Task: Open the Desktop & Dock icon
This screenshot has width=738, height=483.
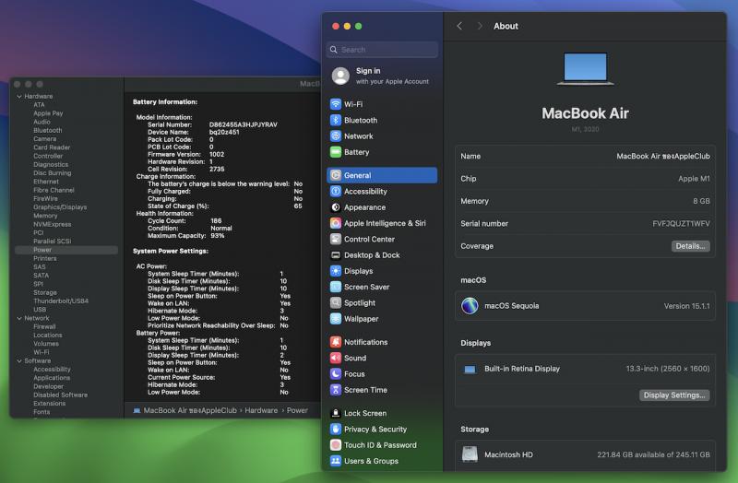Action: pos(336,255)
